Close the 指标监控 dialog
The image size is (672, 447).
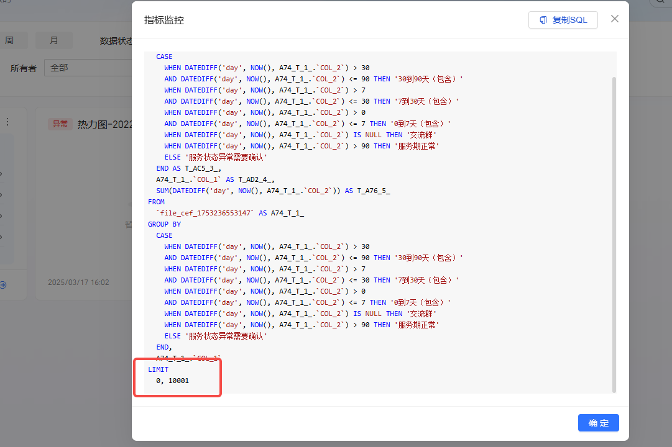tap(615, 19)
